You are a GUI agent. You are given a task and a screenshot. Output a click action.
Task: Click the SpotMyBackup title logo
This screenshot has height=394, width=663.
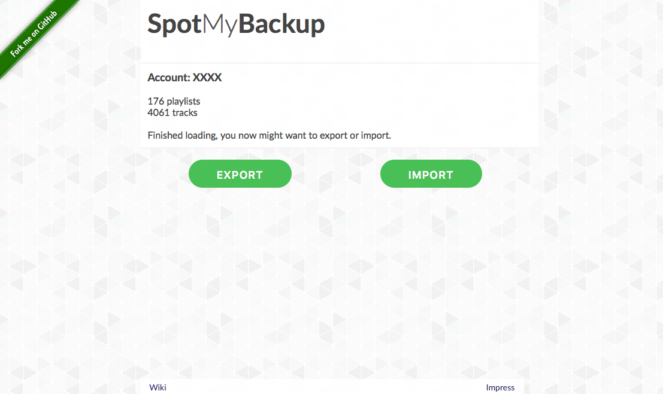coord(236,24)
